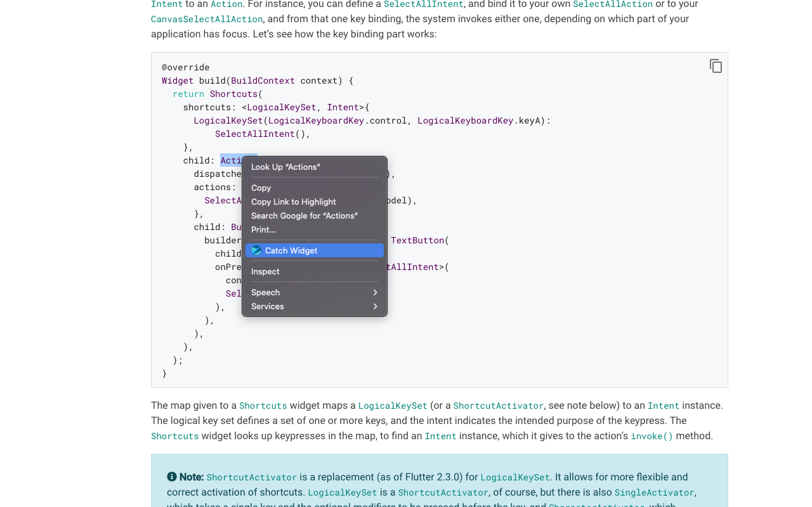812x507 pixels.
Task: Click ShortcutActivator link before "see note below"
Action: coord(498,406)
